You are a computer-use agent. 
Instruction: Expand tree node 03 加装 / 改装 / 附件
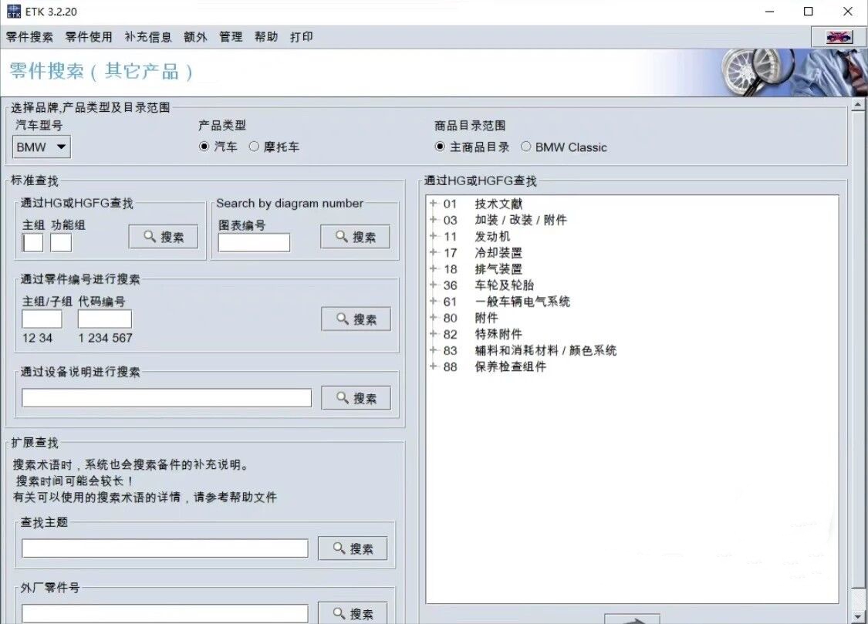pos(434,220)
